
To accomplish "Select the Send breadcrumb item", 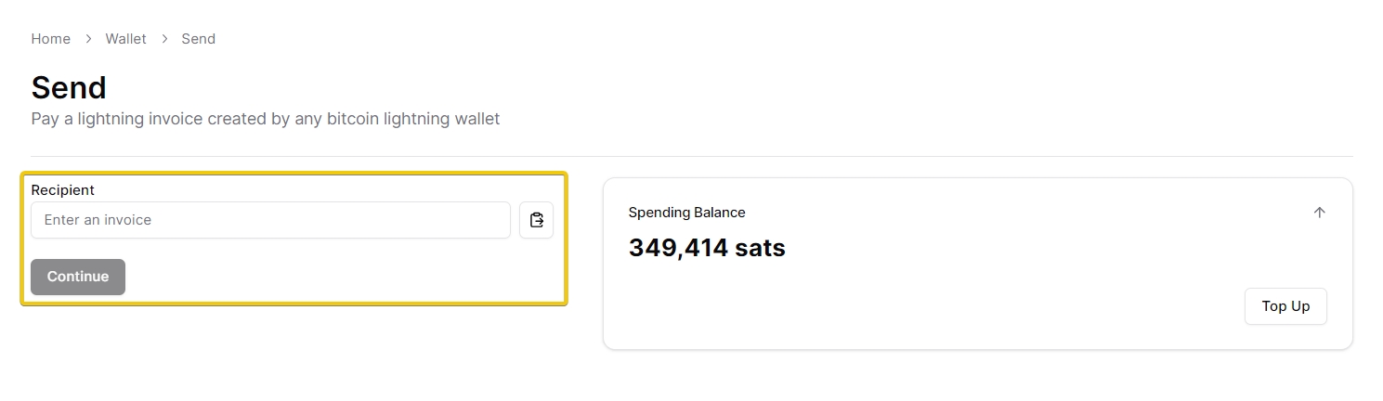I will tap(198, 39).
